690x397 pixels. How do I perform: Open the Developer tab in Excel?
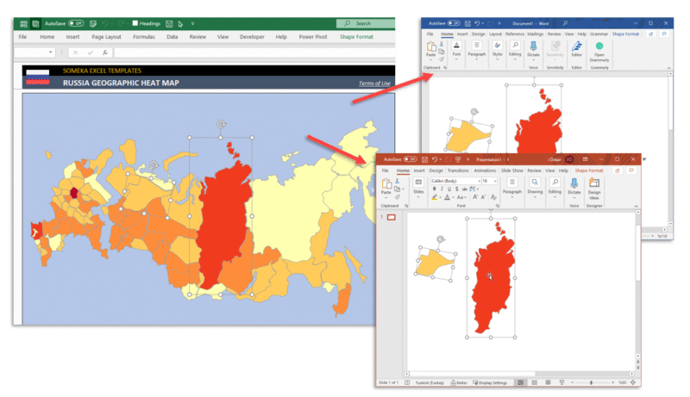[x=252, y=37]
